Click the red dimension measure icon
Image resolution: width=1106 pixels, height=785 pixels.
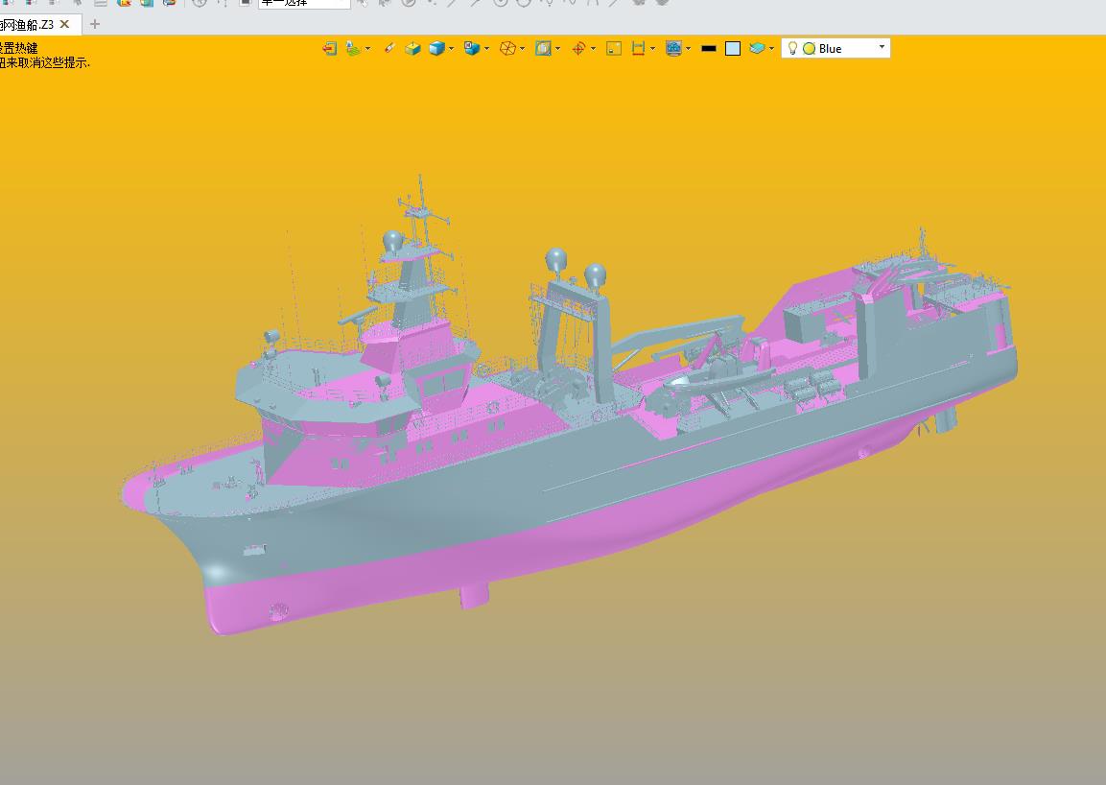pos(638,48)
